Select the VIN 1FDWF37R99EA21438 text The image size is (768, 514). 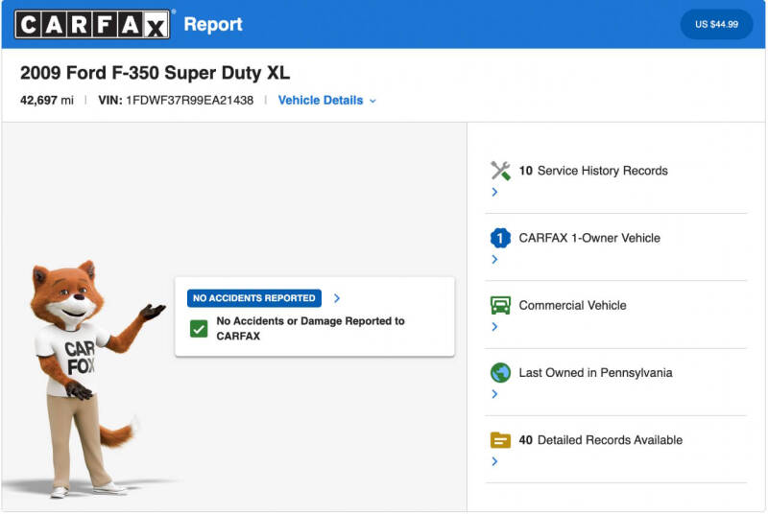(176, 101)
